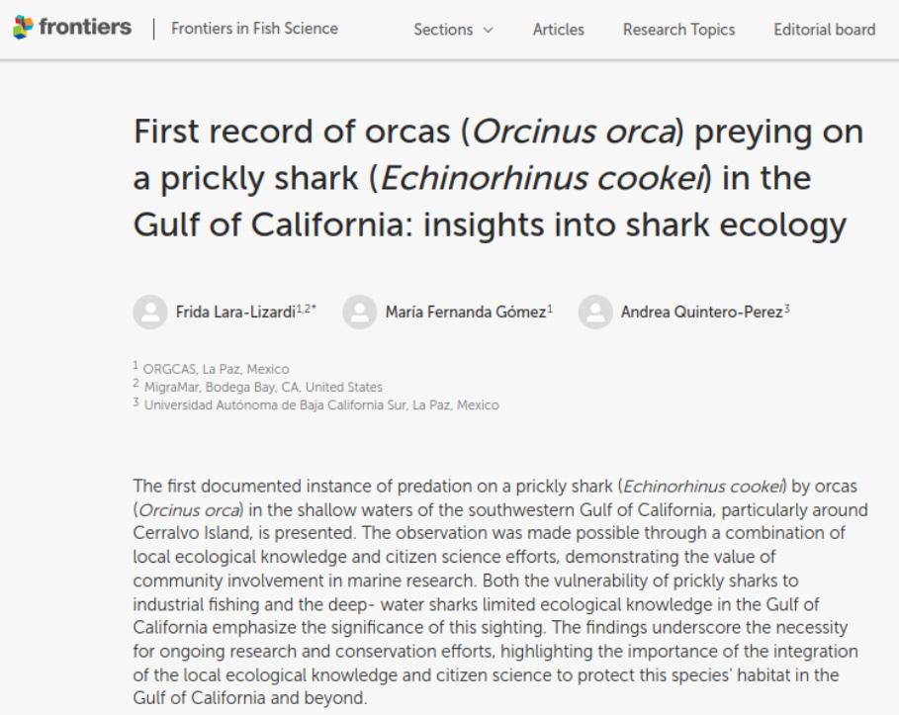The width and height of the screenshot is (899, 715).
Task: Expand the Sections dropdown
Action: click(x=453, y=30)
